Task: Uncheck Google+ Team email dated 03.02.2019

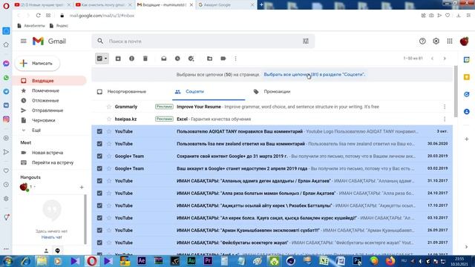Action: [99, 168]
